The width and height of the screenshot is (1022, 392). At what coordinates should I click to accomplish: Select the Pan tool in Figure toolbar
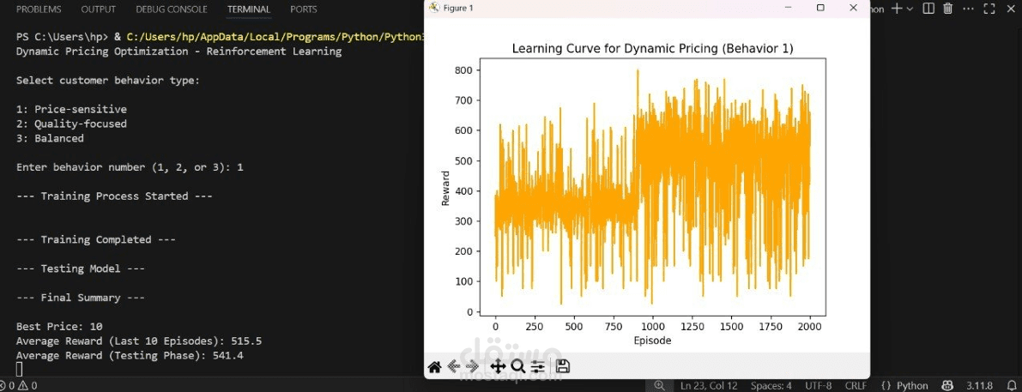(498, 366)
